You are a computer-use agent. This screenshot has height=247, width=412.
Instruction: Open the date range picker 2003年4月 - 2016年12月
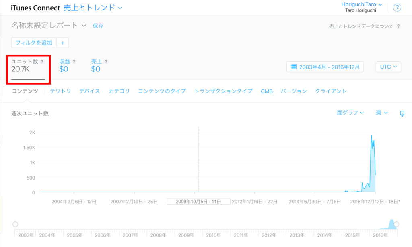pyautogui.click(x=325, y=67)
